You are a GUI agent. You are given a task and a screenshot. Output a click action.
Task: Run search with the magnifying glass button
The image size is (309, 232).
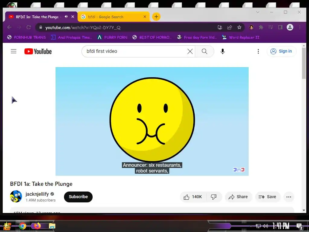point(204,51)
